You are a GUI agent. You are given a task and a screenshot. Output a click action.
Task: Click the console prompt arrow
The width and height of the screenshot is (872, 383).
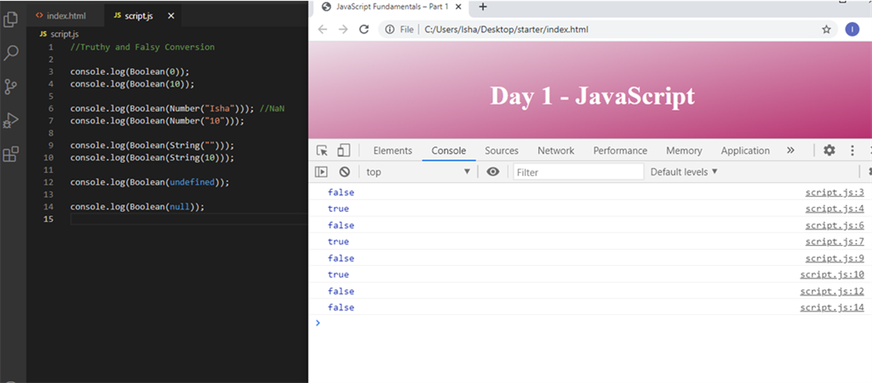318,323
